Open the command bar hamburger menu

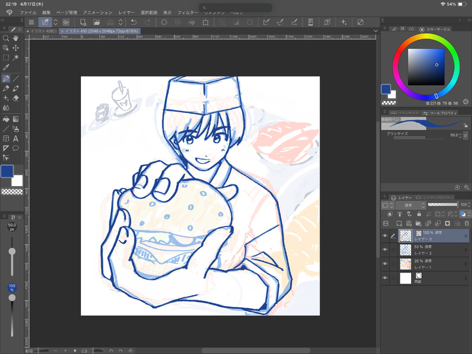(31, 22)
